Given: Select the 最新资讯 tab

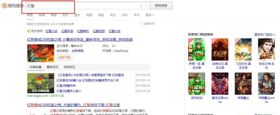Looking at the screenshot, I should (x=52, y=67).
